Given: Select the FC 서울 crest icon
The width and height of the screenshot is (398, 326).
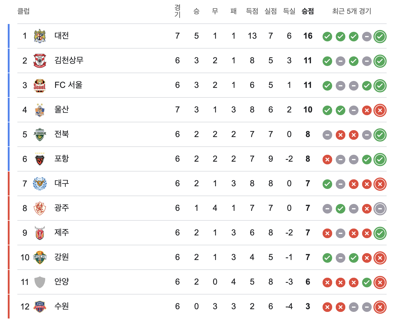Looking at the screenshot, I should coord(40,85).
